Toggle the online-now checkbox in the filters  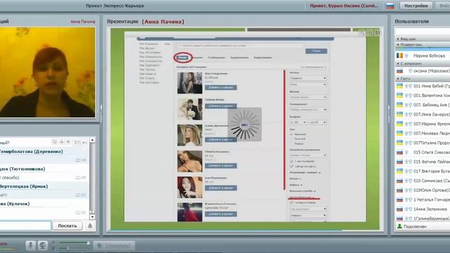[292, 167]
